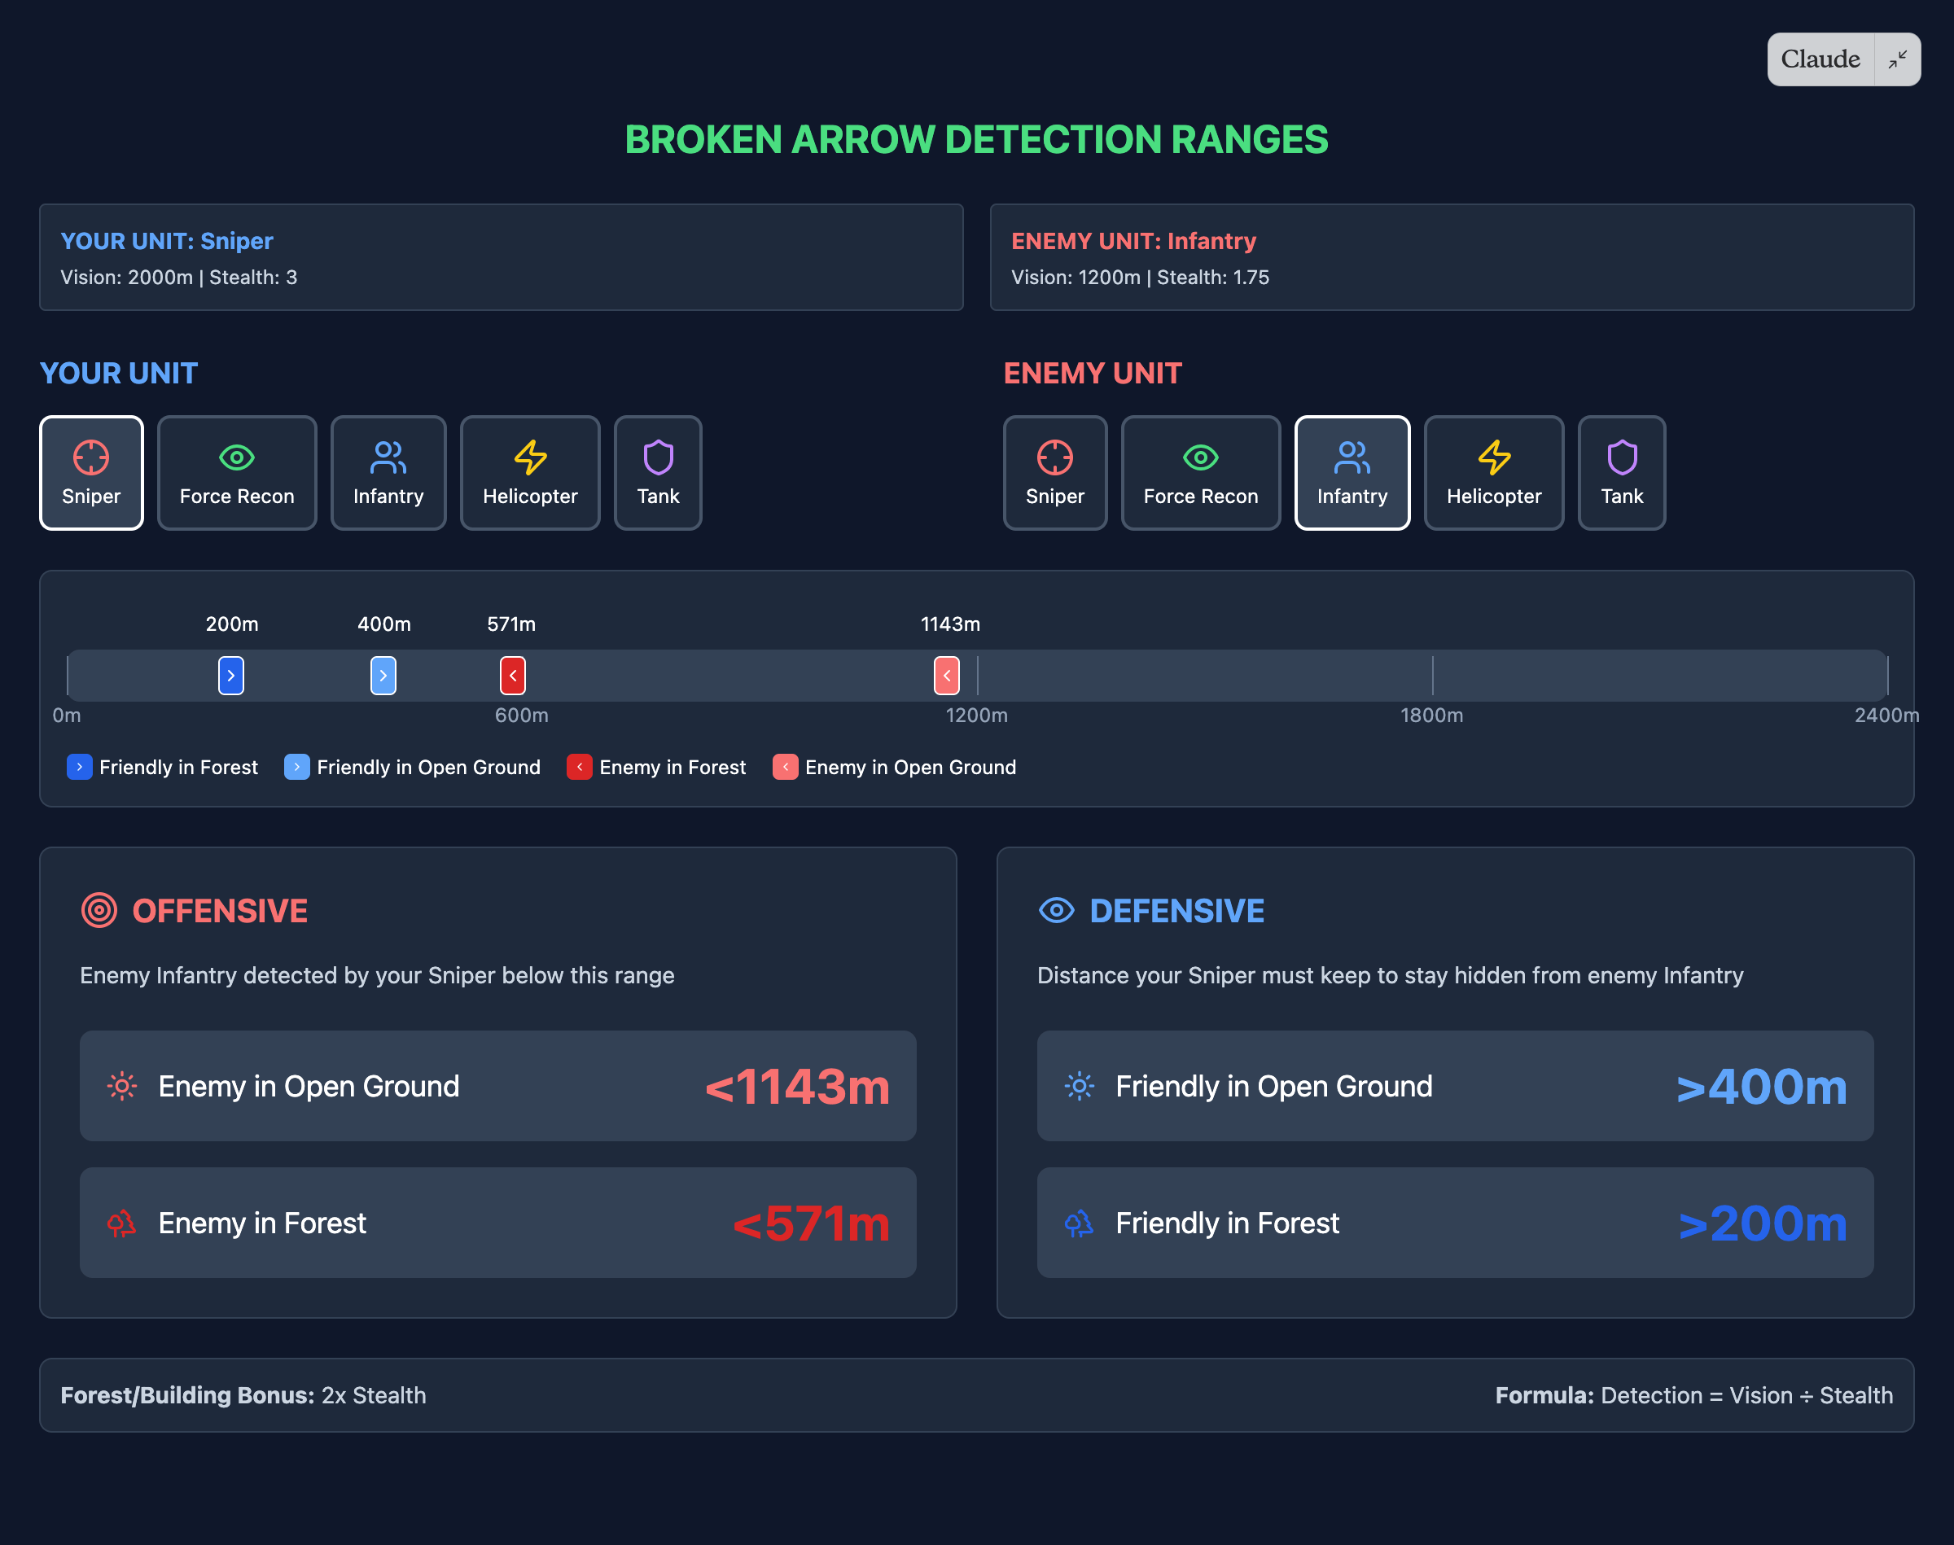Click the Friendly in Open Ground row label
The width and height of the screenshot is (1954, 1545).
click(x=1273, y=1085)
